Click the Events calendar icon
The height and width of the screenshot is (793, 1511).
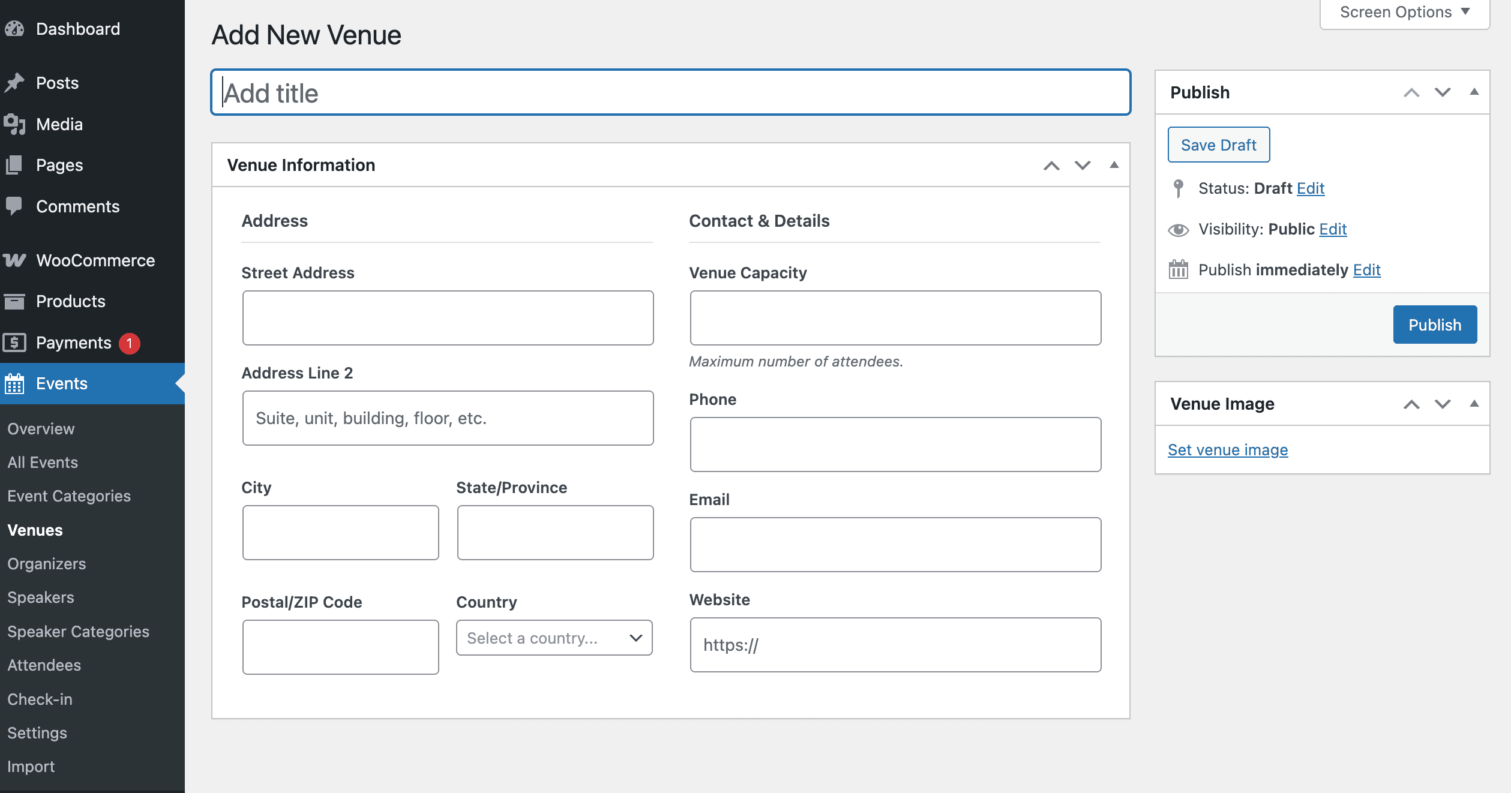[x=14, y=383]
